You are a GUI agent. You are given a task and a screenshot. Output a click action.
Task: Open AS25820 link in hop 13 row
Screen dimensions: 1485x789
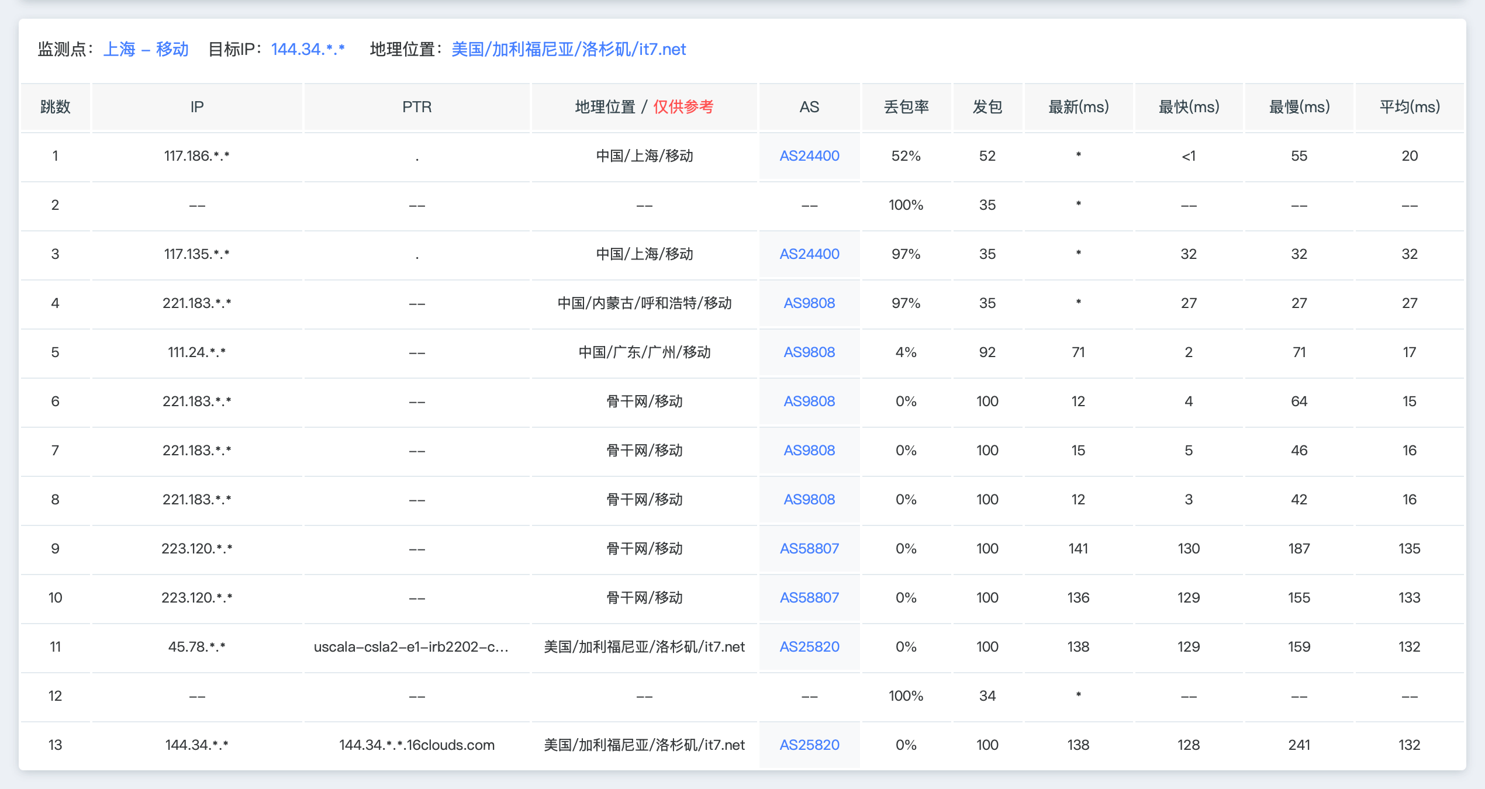(x=809, y=745)
